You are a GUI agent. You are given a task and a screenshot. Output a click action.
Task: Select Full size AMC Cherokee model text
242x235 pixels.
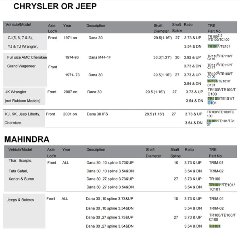click(x=27, y=57)
